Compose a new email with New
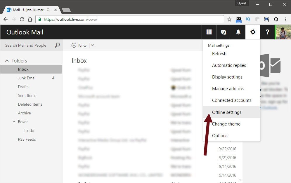This screenshot has height=183, width=291. pyautogui.click(x=79, y=45)
